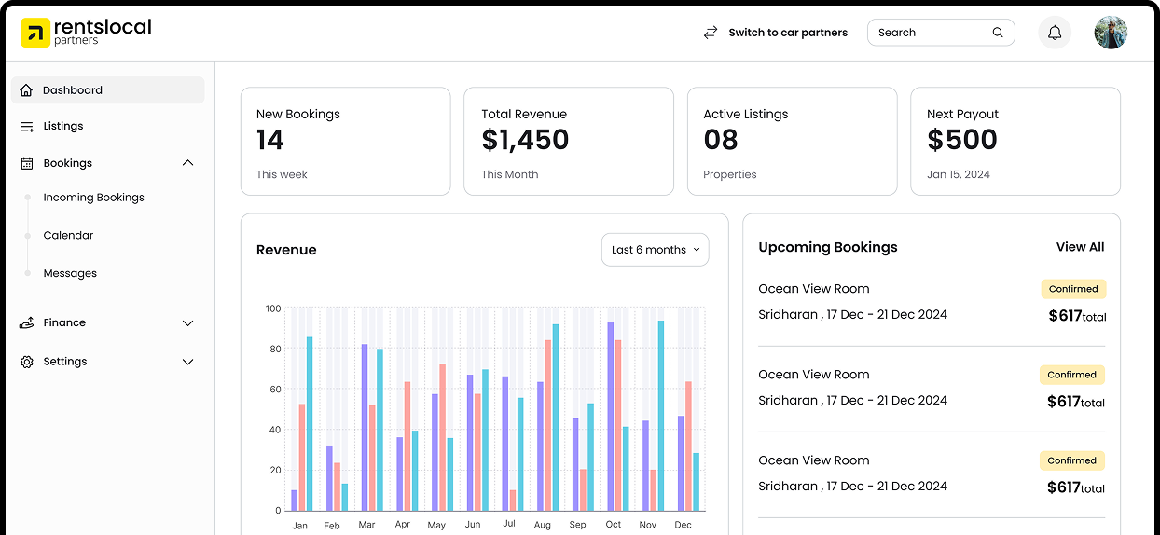The image size is (1160, 535).
Task: Click the search magnifier icon
Action: coord(998,33)
